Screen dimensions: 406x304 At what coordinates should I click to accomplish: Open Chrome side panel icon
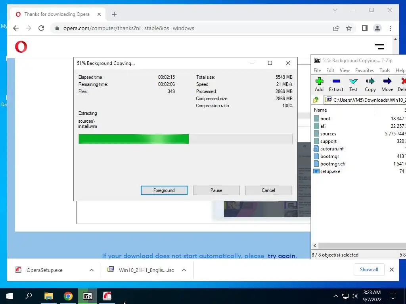point(365,28)
